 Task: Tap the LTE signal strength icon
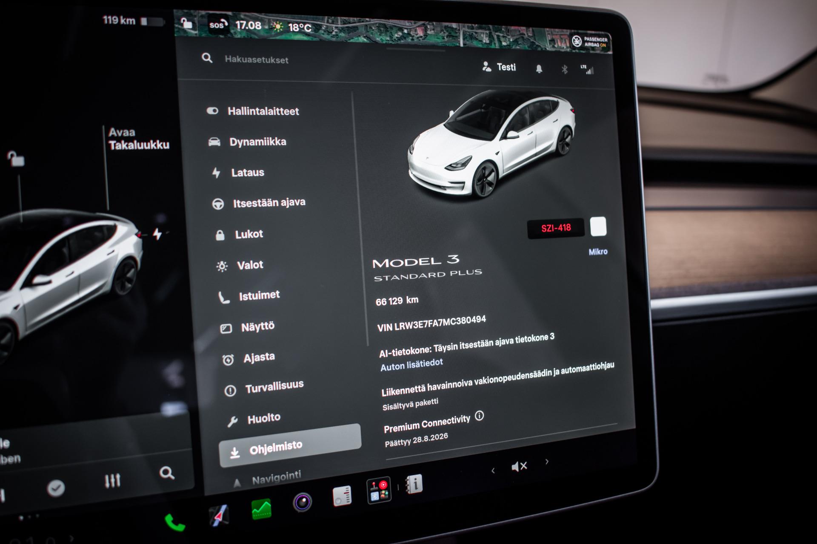tap(587, 70)
